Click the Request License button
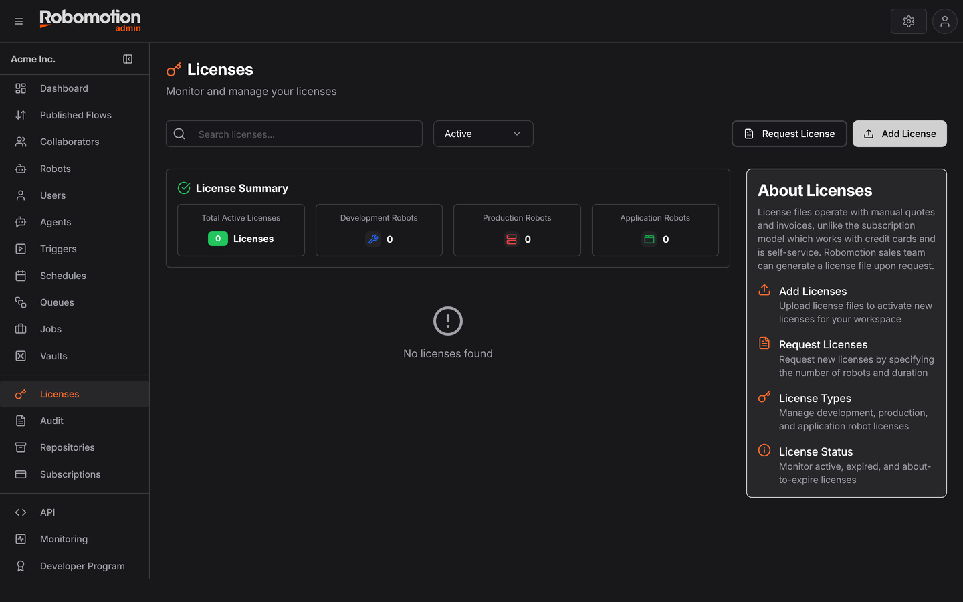 [x=789, y=134]
